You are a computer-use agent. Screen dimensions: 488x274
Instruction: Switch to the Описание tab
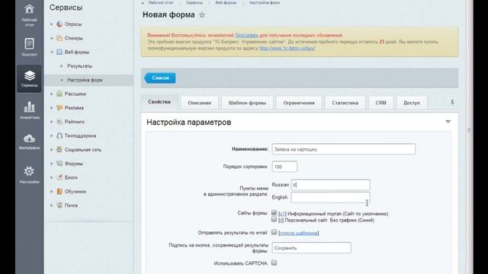click(200, 103)
